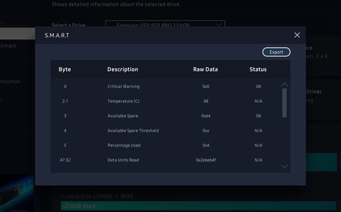
Task: Click the Raw Data column header
Action: coord(206,69)
